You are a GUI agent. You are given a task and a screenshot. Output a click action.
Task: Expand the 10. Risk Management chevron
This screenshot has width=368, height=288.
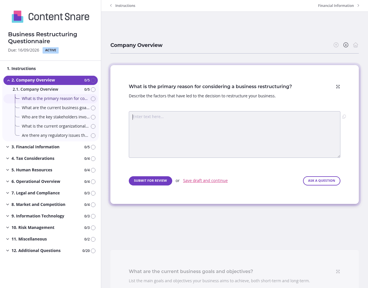(x=7, y=228)
